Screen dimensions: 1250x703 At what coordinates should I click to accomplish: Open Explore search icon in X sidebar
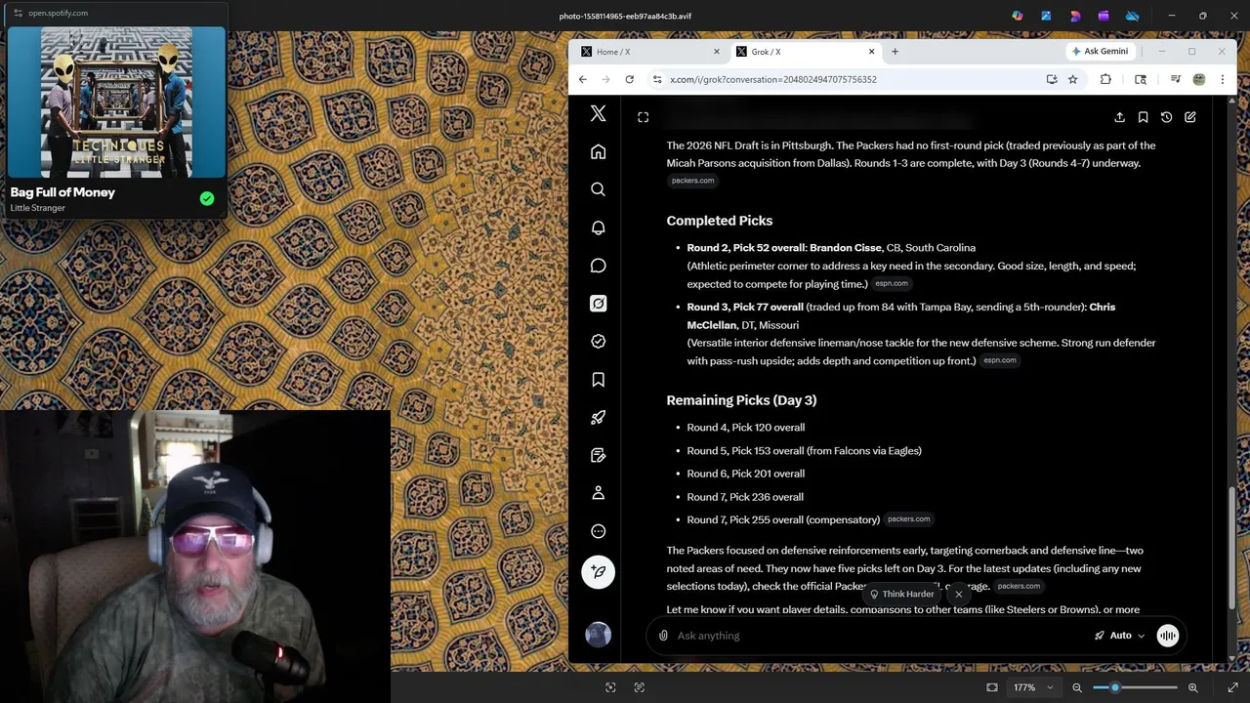[598, 189]
